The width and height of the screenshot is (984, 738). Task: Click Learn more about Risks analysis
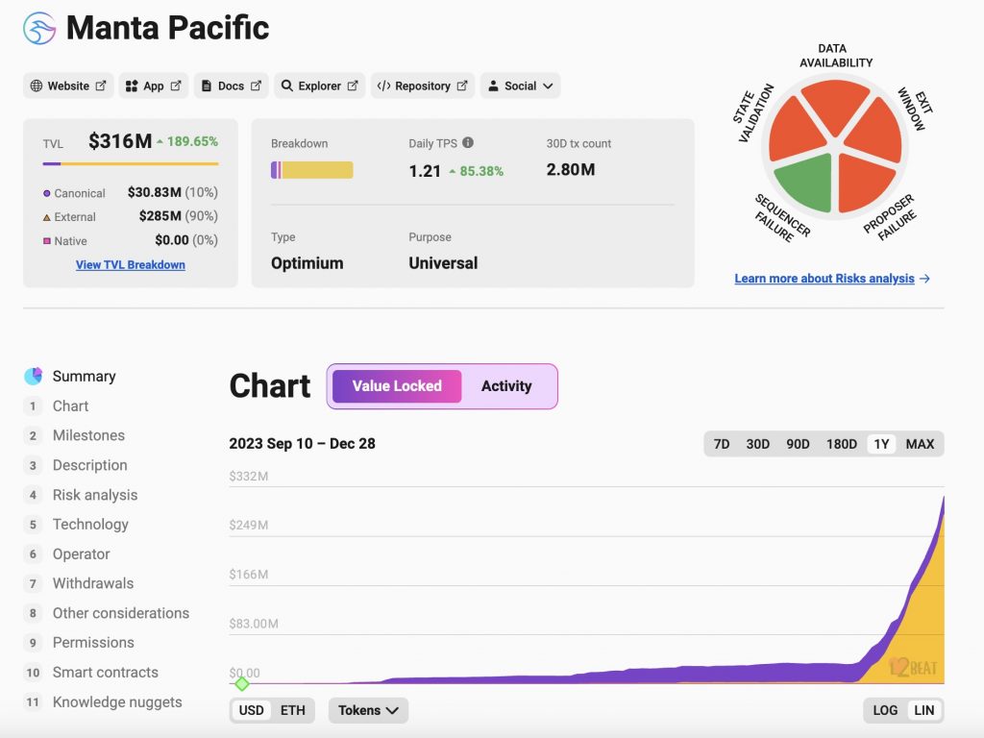(x=824, y=279)
